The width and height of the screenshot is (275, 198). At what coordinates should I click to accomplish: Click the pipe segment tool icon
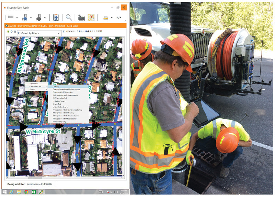(x=11, y=17)
